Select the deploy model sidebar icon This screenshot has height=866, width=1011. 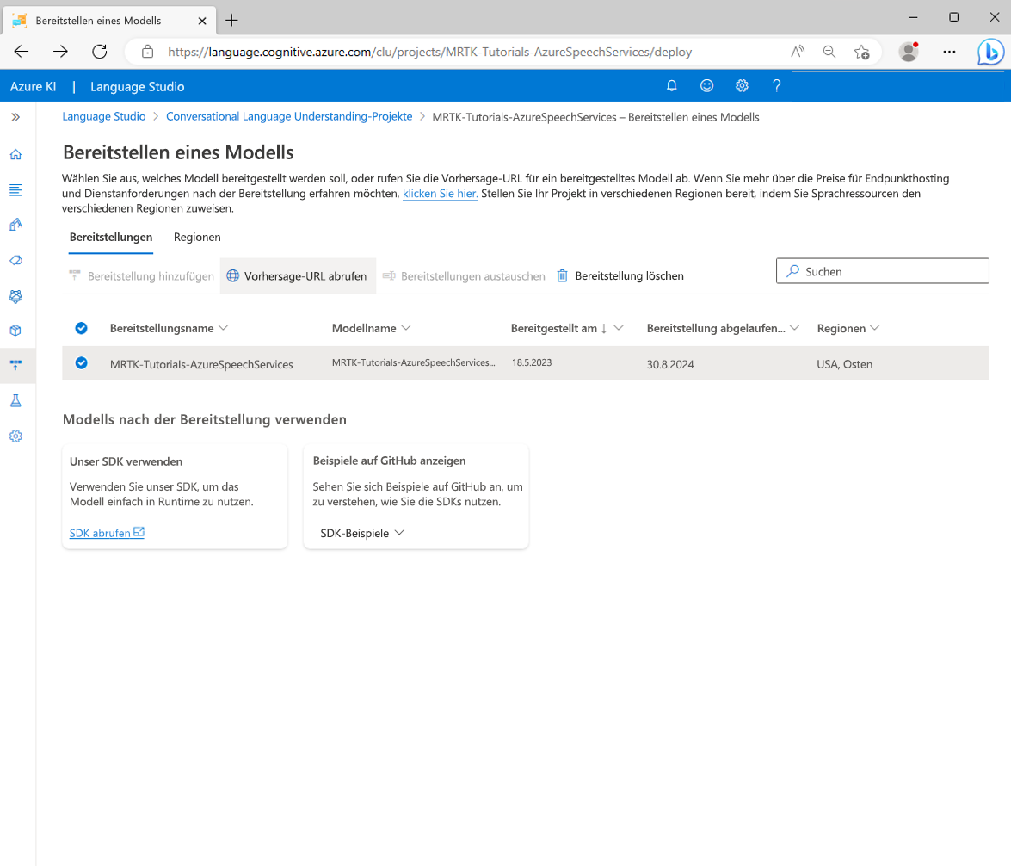[x=15, y=365]
